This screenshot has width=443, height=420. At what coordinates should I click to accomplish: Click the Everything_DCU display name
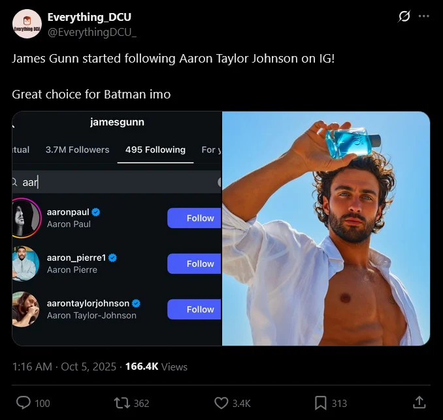tap(89, 17)
